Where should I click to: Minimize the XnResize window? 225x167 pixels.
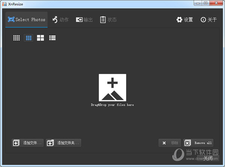198,3
